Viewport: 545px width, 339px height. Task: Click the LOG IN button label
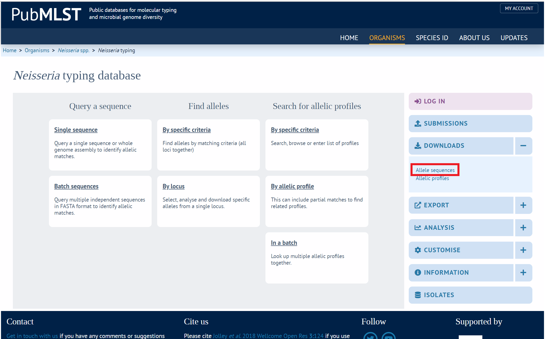[x=434, y=101]
